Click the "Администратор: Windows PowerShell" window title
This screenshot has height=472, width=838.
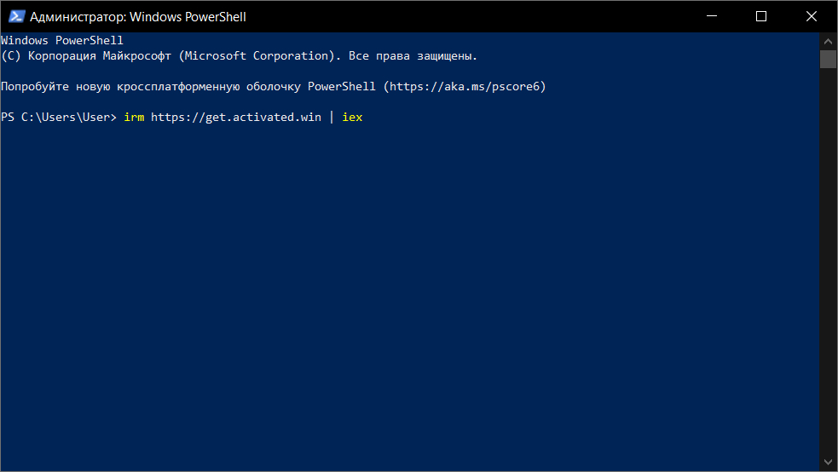pyautogui.click(x=138, y=16)
